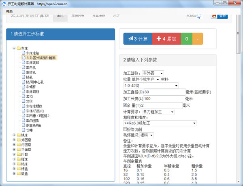
Task: Click the 珩磨 folder icon
Action: coord(19,154)
